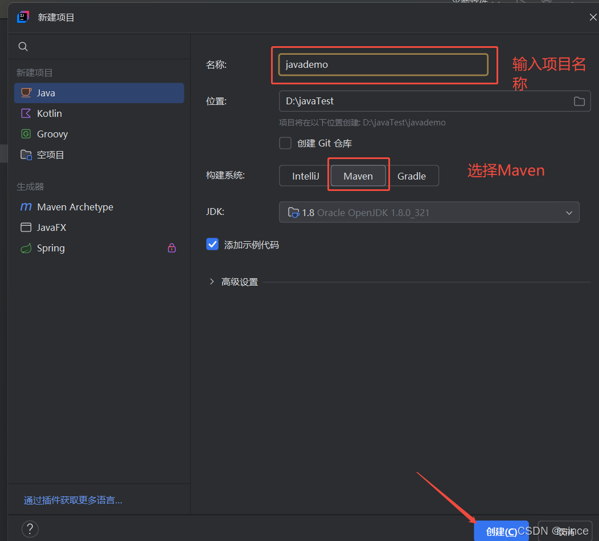The height and width of the screenshot is (541, 599).
Task: Select the Java project type
Action: coord(99,93)
